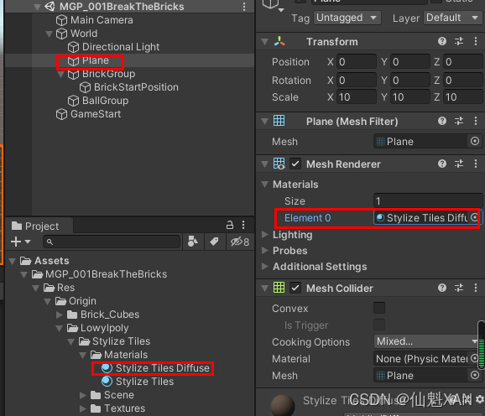Enable the Convex checkbox
Screen dimensions: 485x416
click(x=379, y=308)
